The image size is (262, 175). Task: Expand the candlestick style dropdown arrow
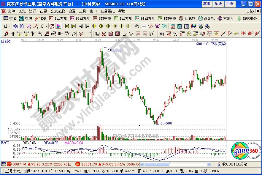coord(46,26)
